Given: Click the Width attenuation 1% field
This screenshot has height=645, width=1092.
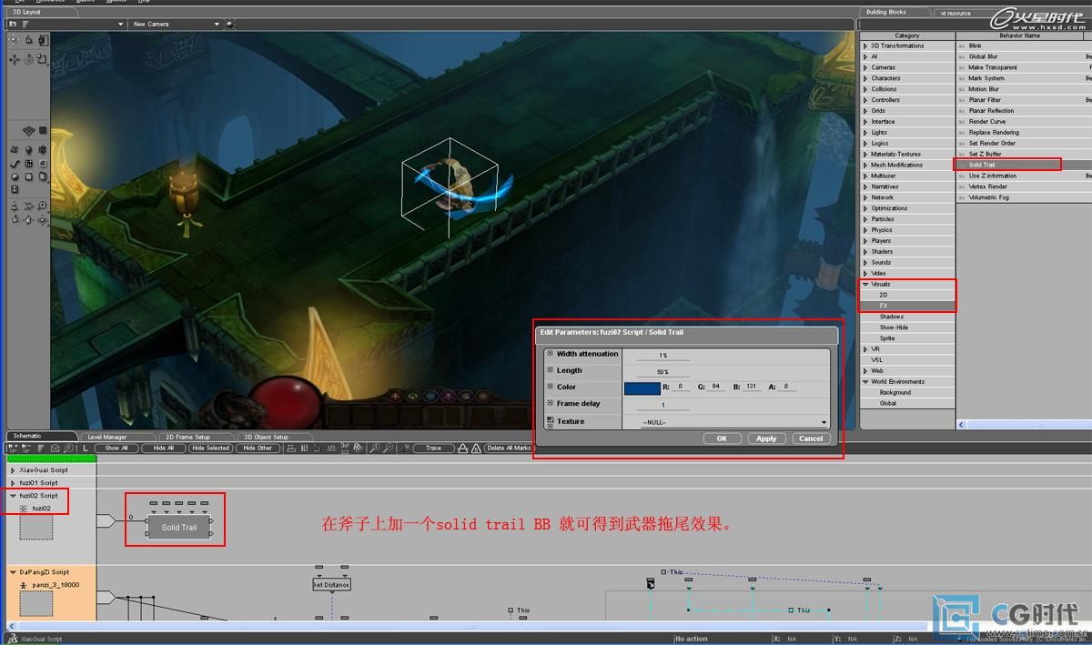Looking at the screenshot, I should (662, 355).
